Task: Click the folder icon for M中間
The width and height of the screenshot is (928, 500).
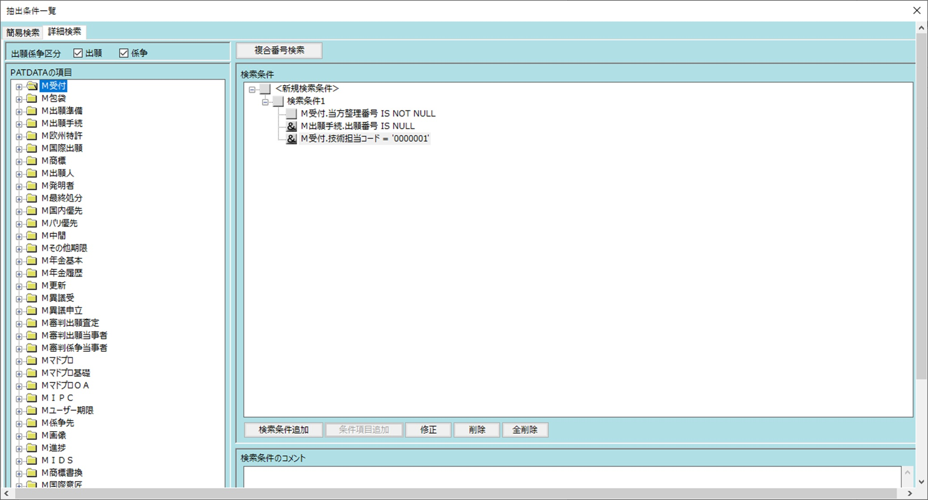Action: click(32, 235)
